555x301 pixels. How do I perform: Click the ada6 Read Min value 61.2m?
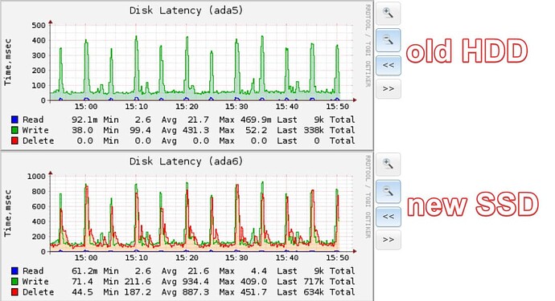coord(84,271)
